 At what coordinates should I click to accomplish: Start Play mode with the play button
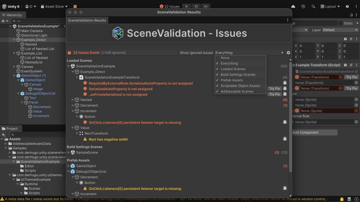coord(187,6)
